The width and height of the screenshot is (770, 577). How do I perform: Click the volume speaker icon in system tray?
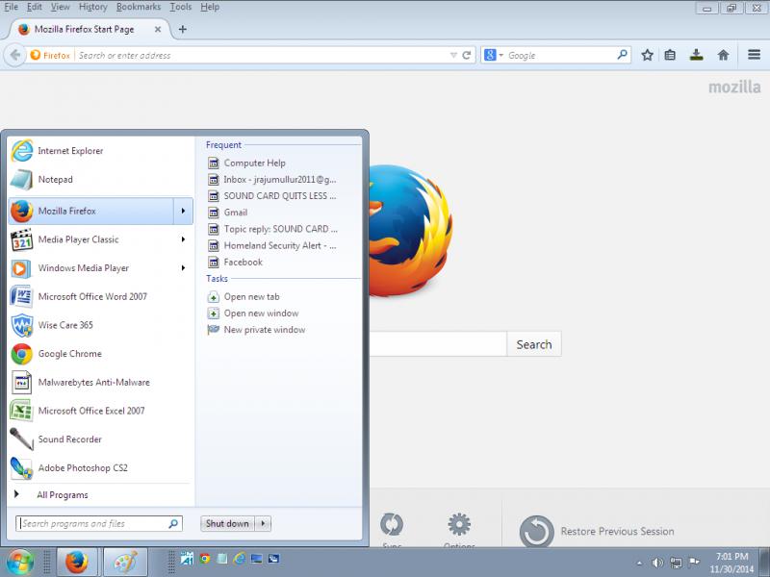coord(657,562)
